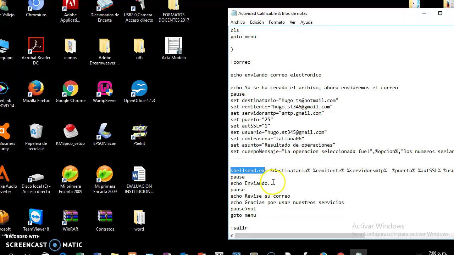The height and width of the screenshot is (255, 454).
Task: Minimize the Notepad window
Action: (424, 13)
